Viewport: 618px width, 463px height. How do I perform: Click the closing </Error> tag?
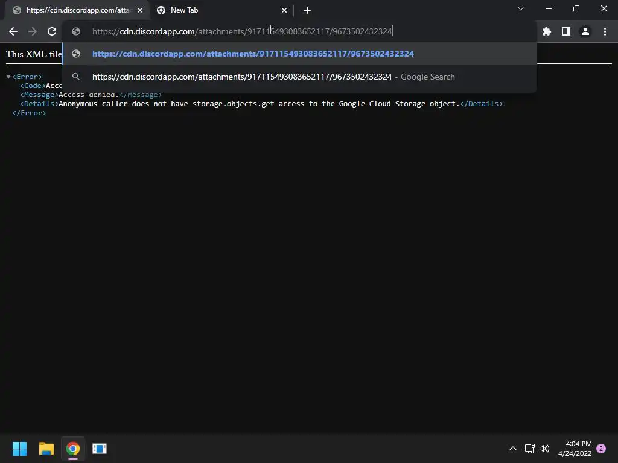point(29,113)
